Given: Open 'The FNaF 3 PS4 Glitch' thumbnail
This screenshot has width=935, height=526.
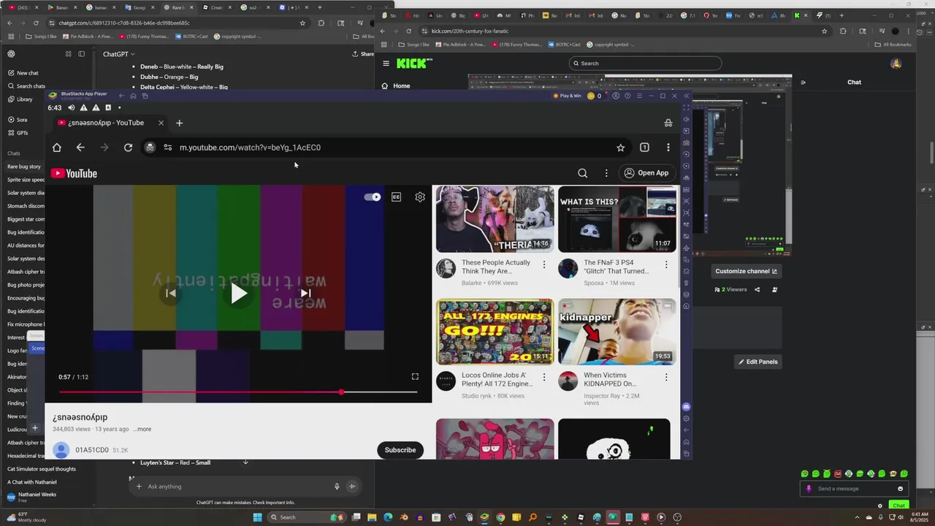Looking at the screenshot, I should pos(617,219).
